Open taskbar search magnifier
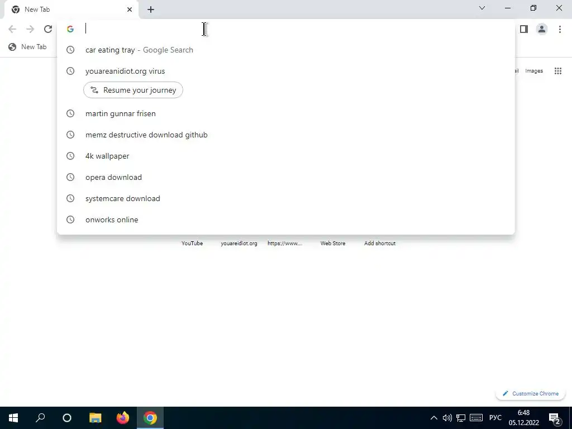The height and width of the screenshot is (429, 572). 40,418
